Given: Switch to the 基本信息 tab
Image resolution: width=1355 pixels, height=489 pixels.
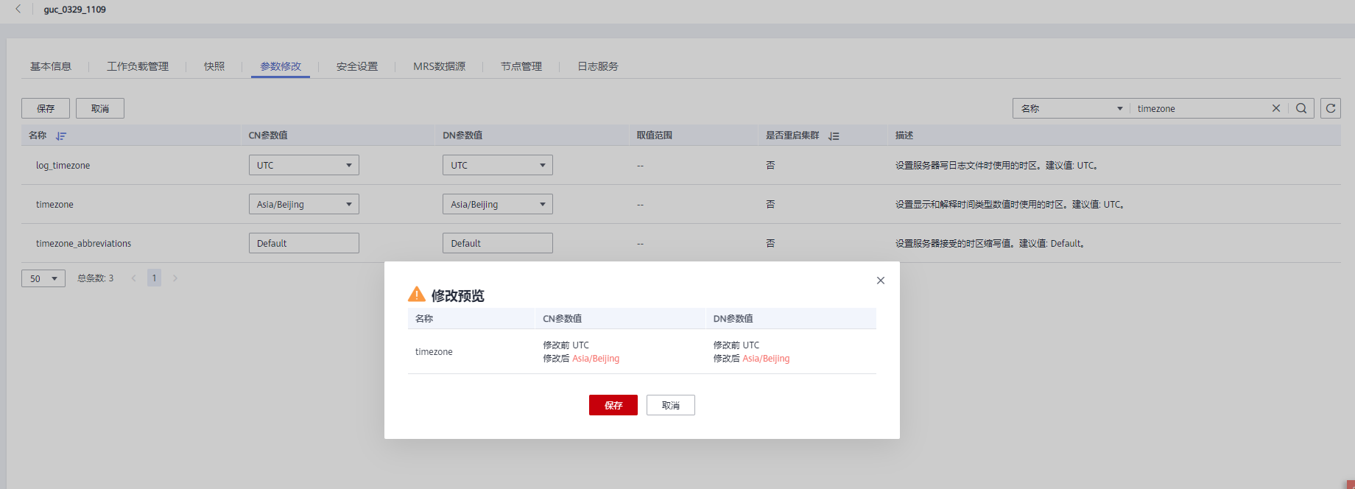Looking at the screenshot, I should [51, 66].
